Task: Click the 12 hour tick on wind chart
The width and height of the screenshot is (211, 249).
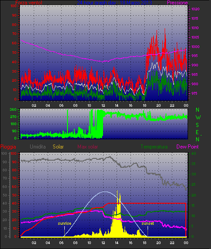Action: pyautogui.click(x=103, y=105)
